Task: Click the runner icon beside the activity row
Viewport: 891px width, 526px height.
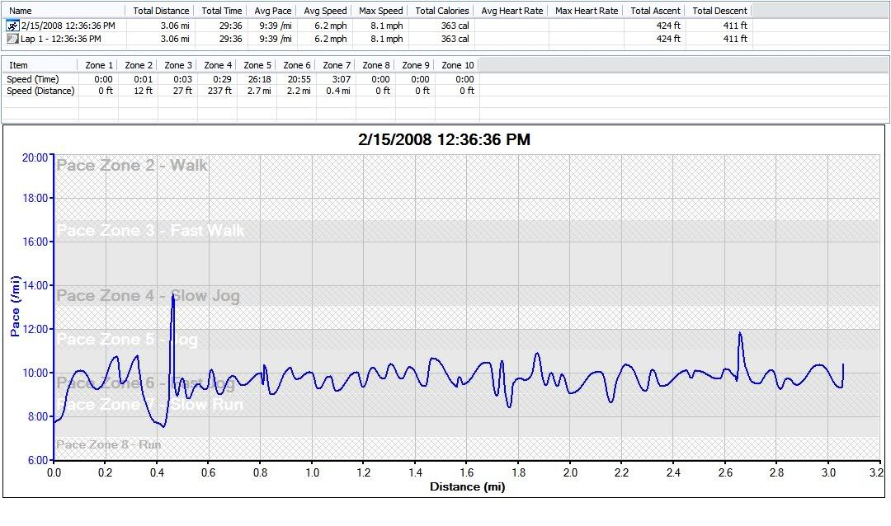Action: click(12, 26)
